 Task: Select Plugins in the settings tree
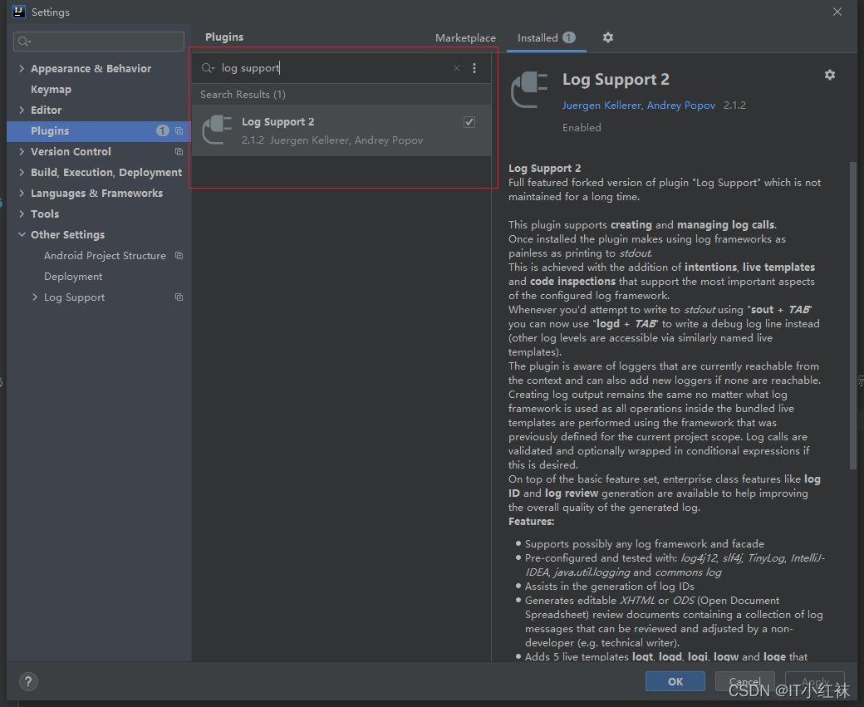[x=99, y=130]
